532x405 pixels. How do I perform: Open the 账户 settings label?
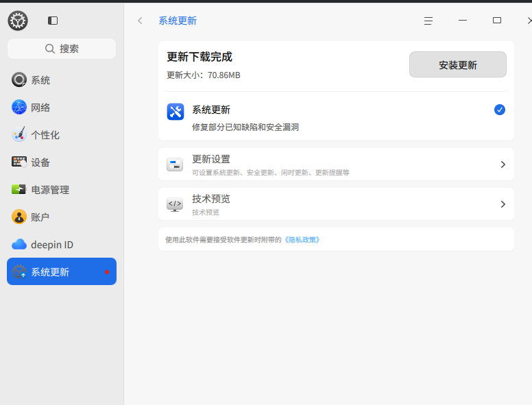(40, 217)
